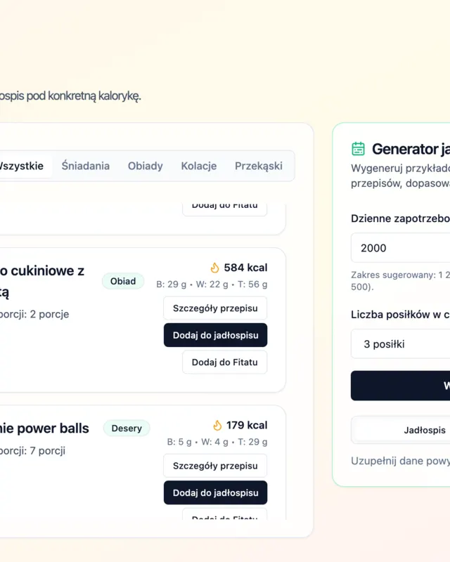Add power balls to jadłospis
Viewport: 450px width, 562px height.
[x=215, y=493]
